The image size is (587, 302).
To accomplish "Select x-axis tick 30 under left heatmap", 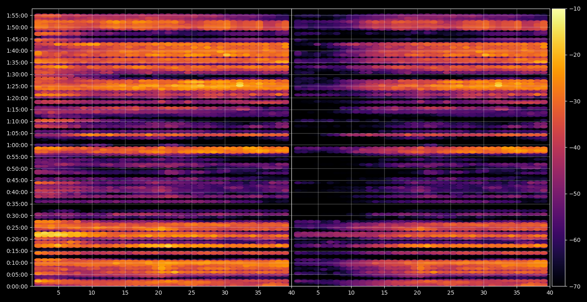I will click(x=225, y=293).
